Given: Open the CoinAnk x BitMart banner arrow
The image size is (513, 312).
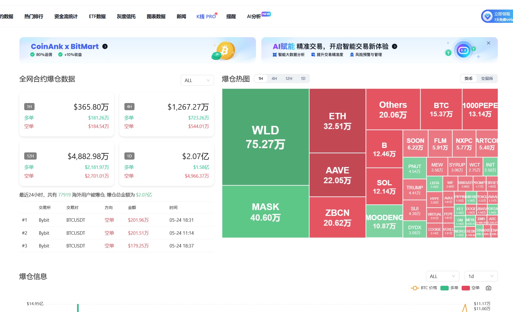Looking at the screenshot, I should click(x=105, y=46).
